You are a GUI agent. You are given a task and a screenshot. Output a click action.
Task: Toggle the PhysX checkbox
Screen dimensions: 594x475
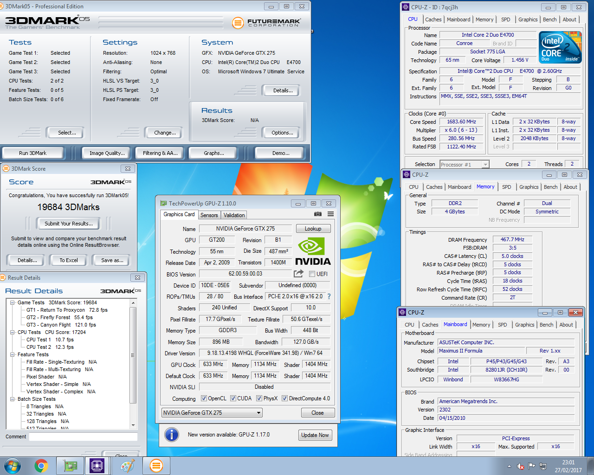(x=259, y=398)
